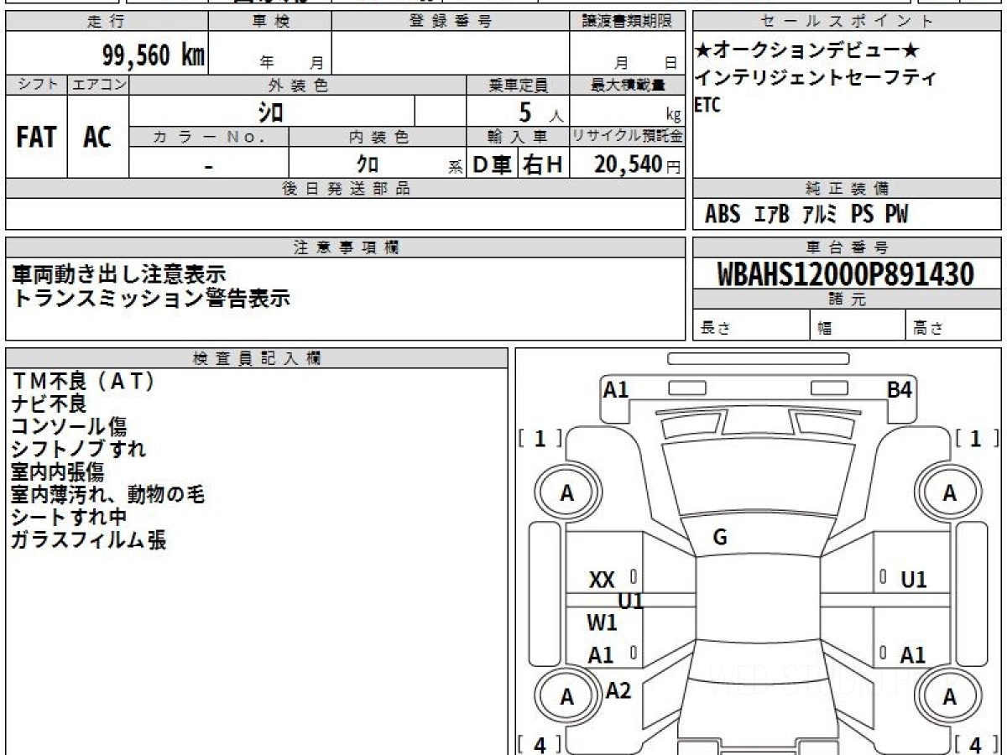
Task: Click the 最大積載量 header cell
Action: pyautogui.click(x=628, y=85)
